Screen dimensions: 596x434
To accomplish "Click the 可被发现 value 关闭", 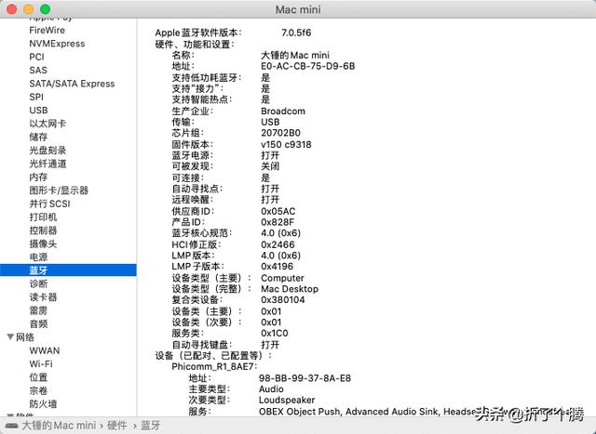I will 270,166.
